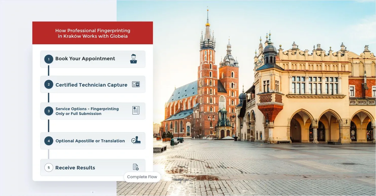
Task: Click the results document icon in step 5
Action: coord(136,167)
